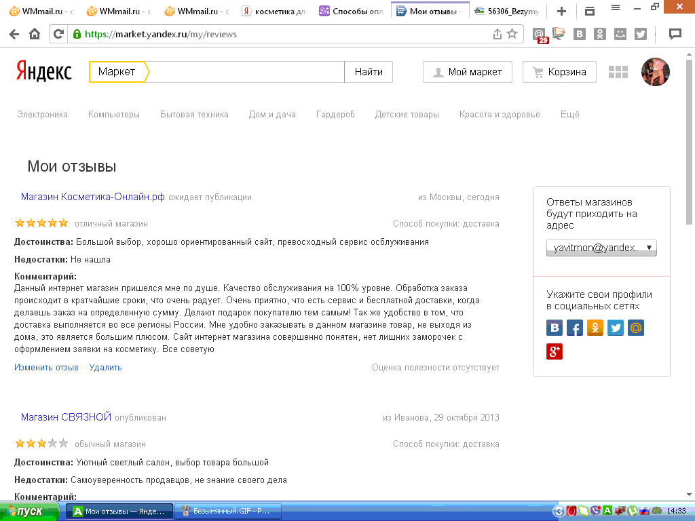Open the chat bubble icon in toolbar

pyautogui.click(x=675, y=34)
